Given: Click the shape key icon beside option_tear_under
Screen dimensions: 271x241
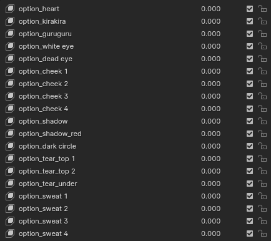Looking at the screenshot, I should 10,184.
